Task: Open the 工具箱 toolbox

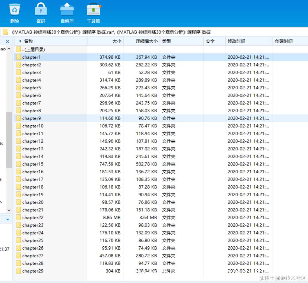Action: click(x=94, y=13)
